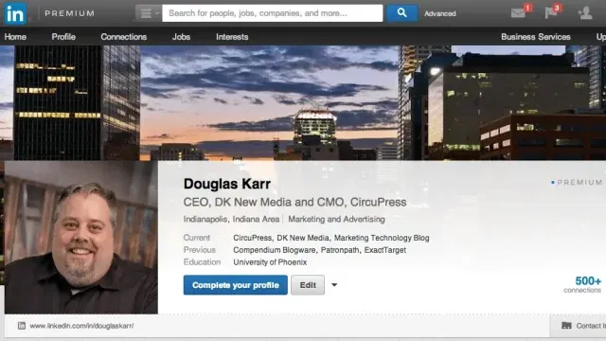Click the LinkedIn icon beside profile URL
Image resolution: width=606 pixels, height=341 pixels.
click(22, 326)
